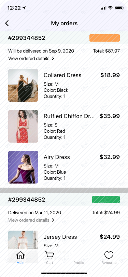Screen dimensions: 128x277
Task: Tap the green delivered status badge
Action: [x=106, y=200]
